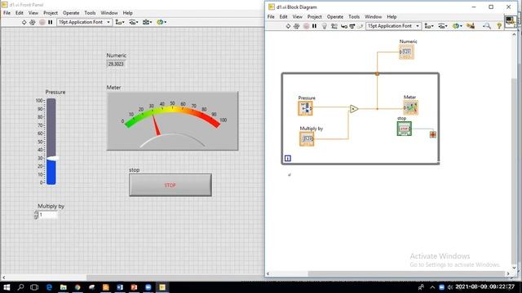The height and width of the screenshot is (293, 522).
Task: Click Numeric indicator value 29.3023
Action: point(116,63)
